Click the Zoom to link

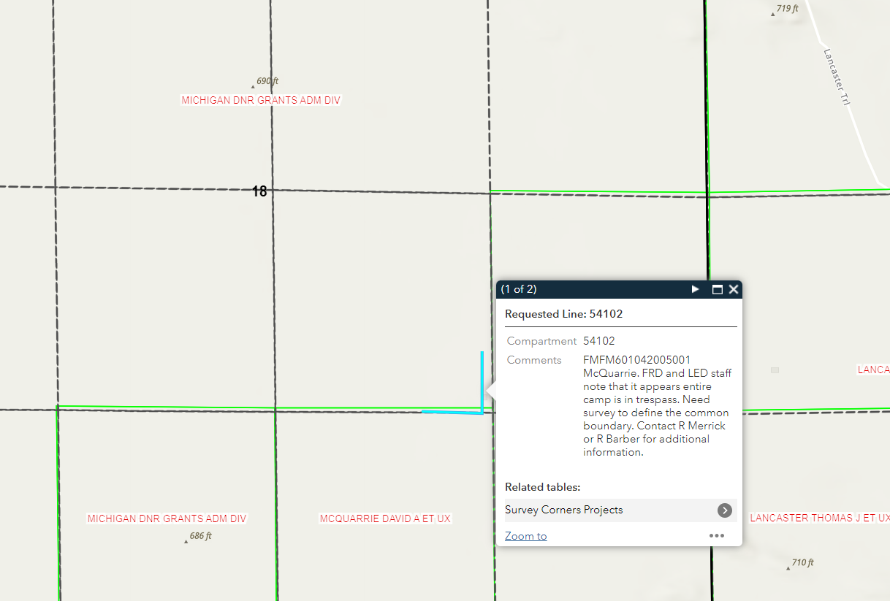pos(525,536)
